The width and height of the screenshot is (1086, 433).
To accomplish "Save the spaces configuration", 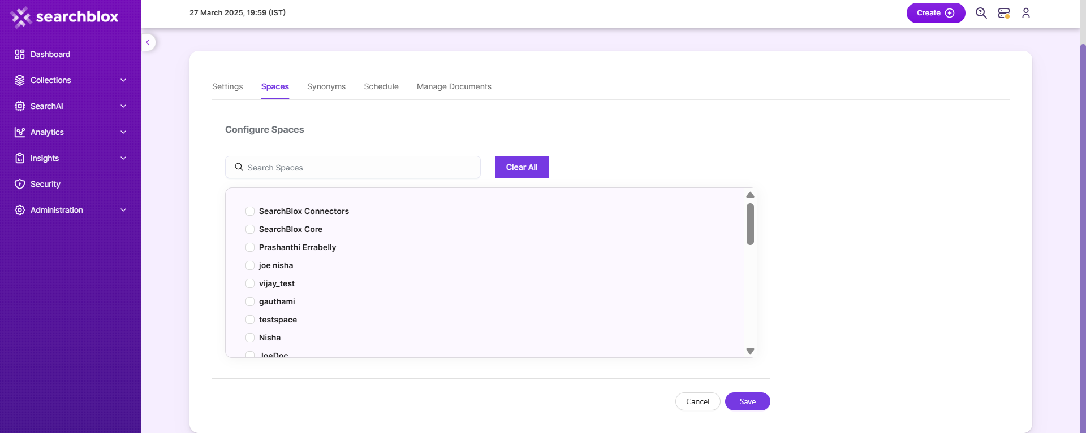I will [x=748, y=401].
